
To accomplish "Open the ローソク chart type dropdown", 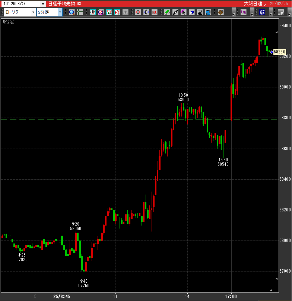I will click(33, 12).
